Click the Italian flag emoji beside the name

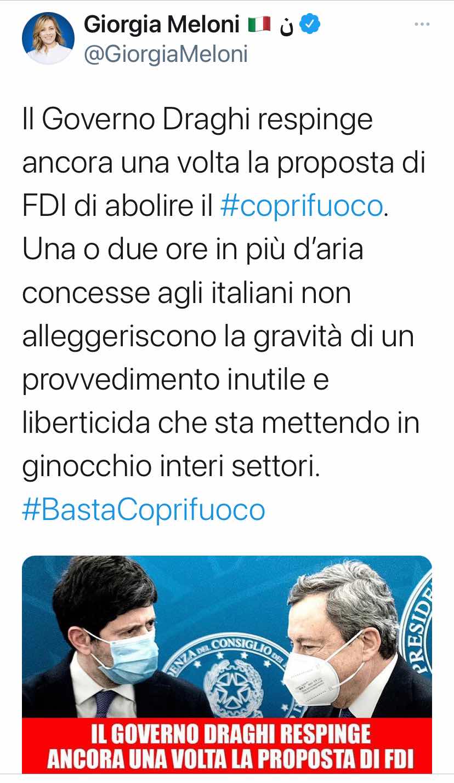pyautogui.click(x=259, y=25)
